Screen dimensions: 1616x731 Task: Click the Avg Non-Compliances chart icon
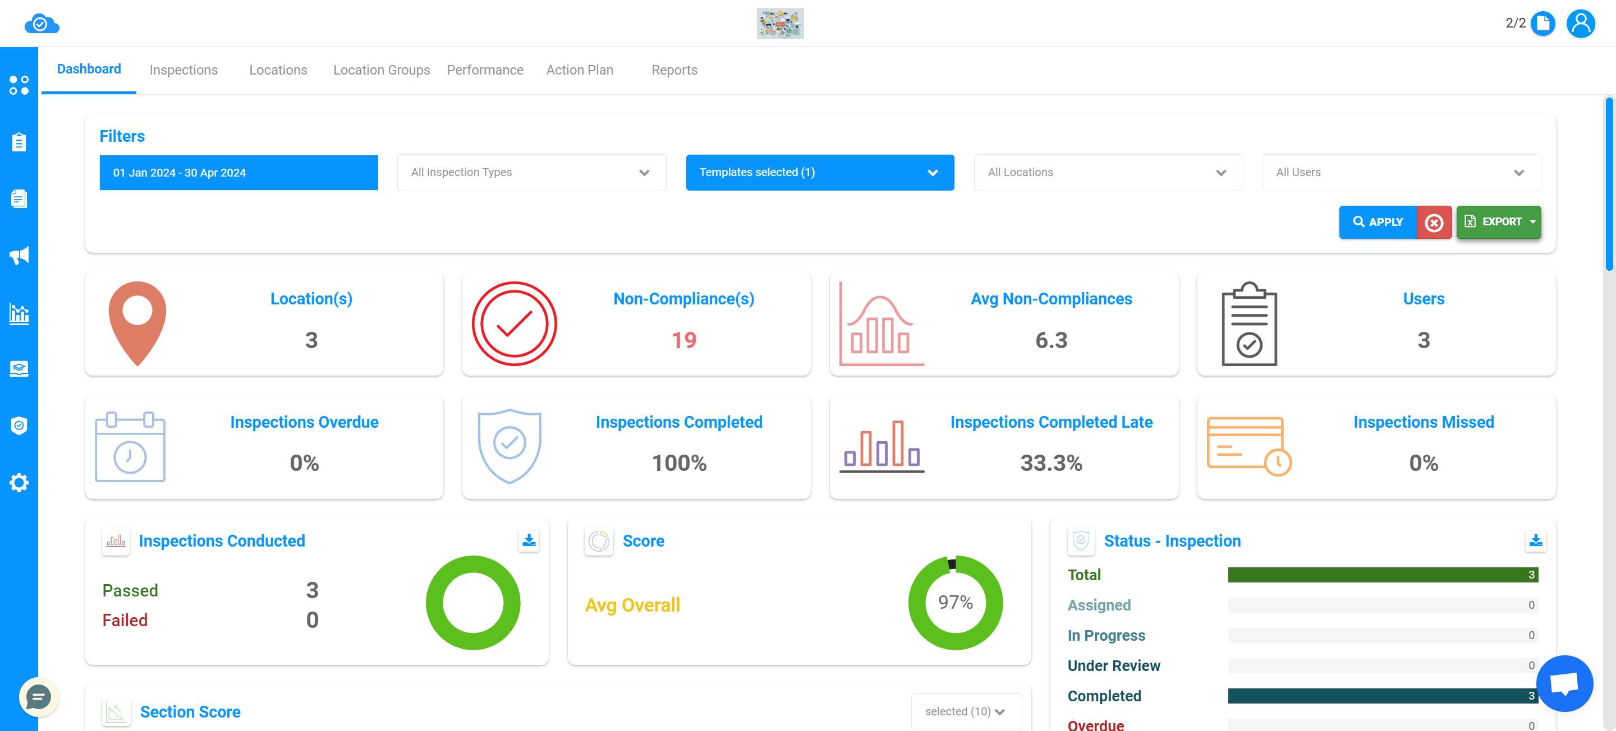882,323
